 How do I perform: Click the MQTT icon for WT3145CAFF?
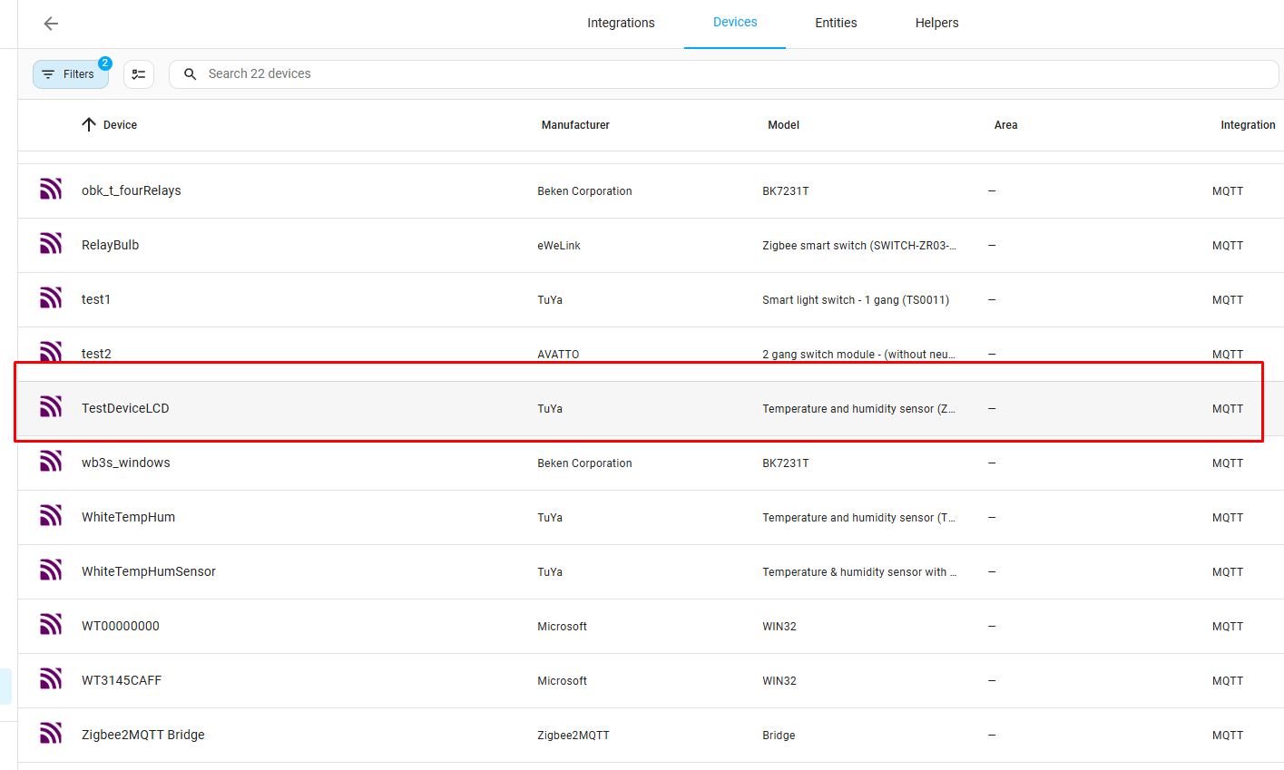(x=51, y=678)
